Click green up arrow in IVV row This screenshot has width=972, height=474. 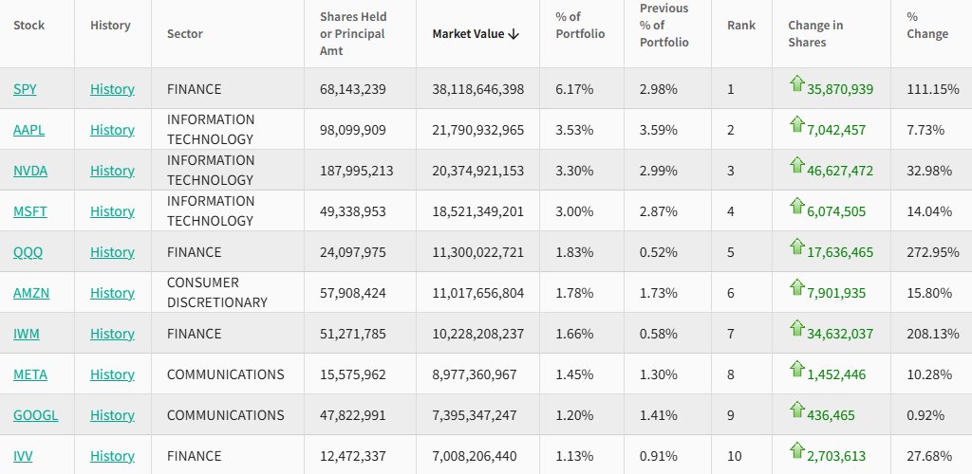tap(796, 452)
